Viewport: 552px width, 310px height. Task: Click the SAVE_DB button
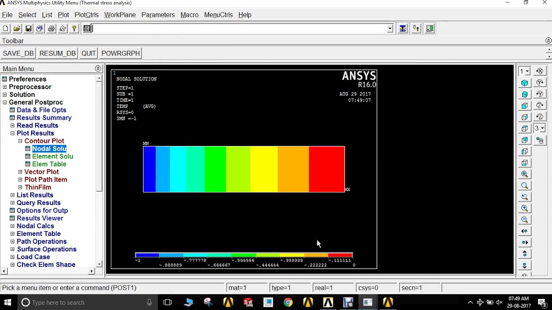point(18,53)
